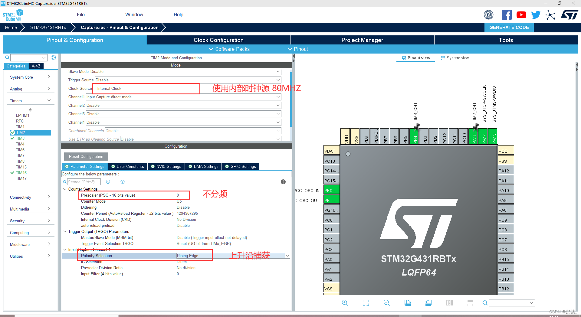Image resolution: width=581 pixels, height=317 pixels.
Task: Open the Channel2 dropdown
Action: 183,106
